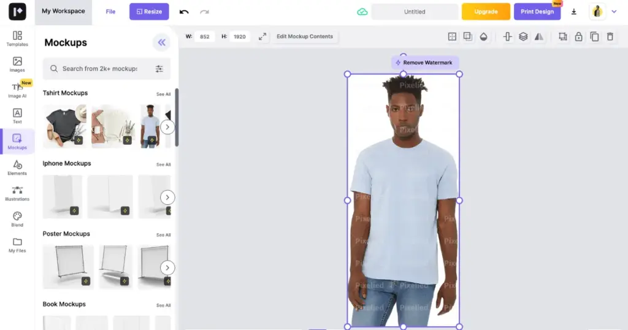Click the border icon in top toolbar
The width and height of the screenshot is (628, 330).
(452, 36)
